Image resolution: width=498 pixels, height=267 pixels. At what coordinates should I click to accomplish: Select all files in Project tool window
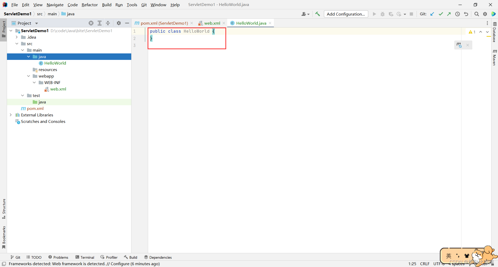(91, 23)
